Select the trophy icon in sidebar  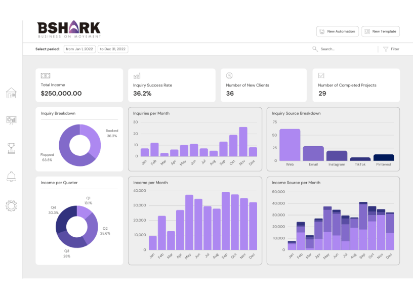[11, 148]
